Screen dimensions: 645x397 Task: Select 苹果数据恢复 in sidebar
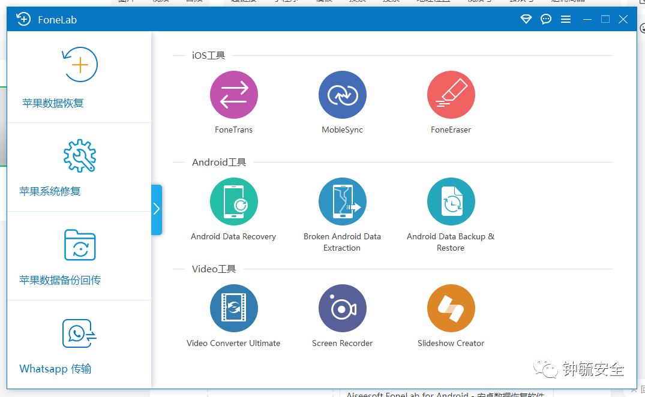tap(79, 77)
